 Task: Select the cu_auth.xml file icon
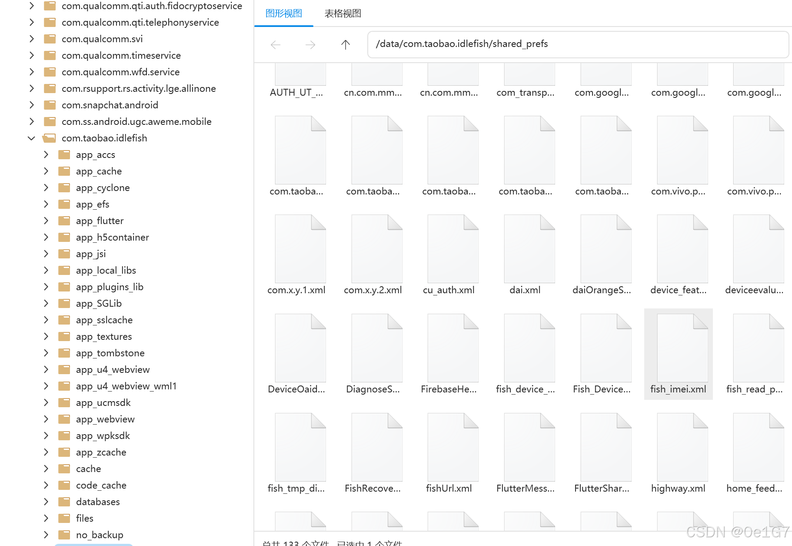pos(453,249)
